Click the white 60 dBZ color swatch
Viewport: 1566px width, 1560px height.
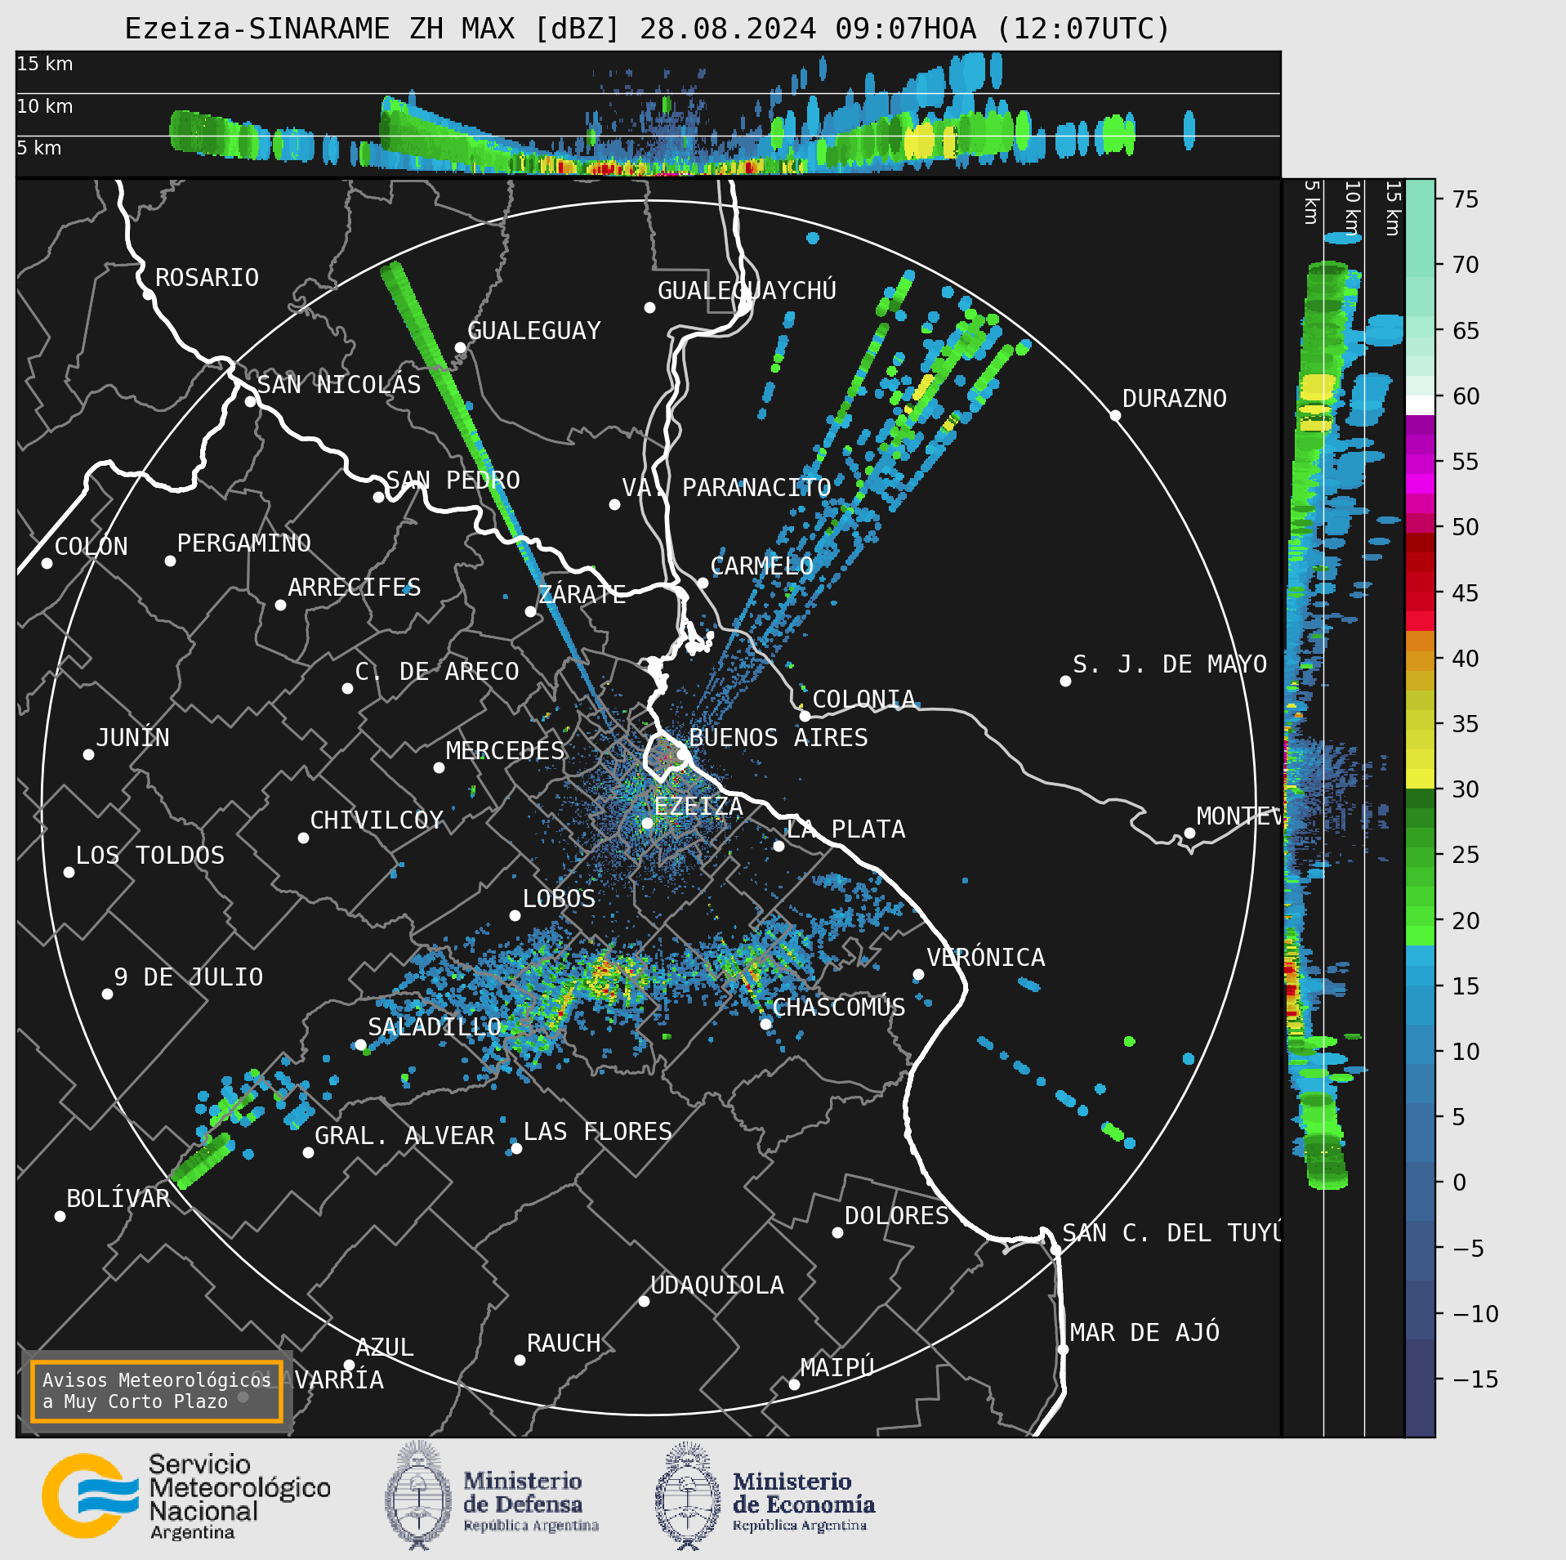[1420, 405]
